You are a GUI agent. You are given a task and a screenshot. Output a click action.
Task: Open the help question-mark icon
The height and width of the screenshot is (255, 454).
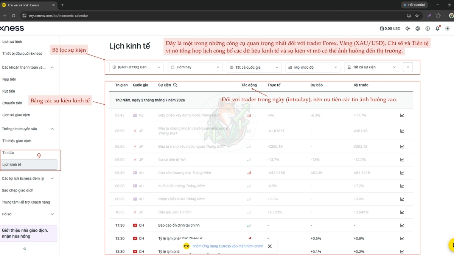[428, 28]
